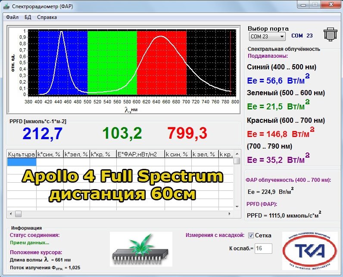Viewport: 343px width, 277px height.
Task: Minimize the Спектрорадиометр window
Action: [303, 5]
